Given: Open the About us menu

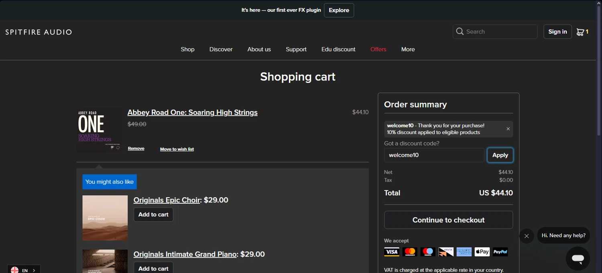Looking at the screenshot, I should (x=259, y=49).
